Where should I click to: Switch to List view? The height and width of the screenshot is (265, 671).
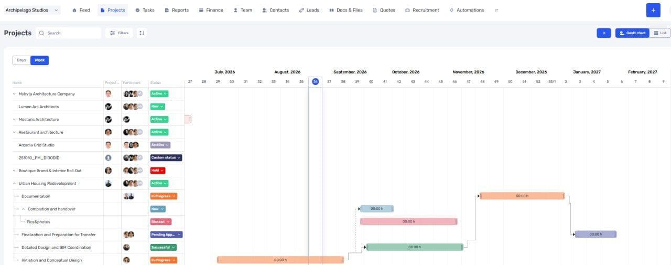[660, 33]
